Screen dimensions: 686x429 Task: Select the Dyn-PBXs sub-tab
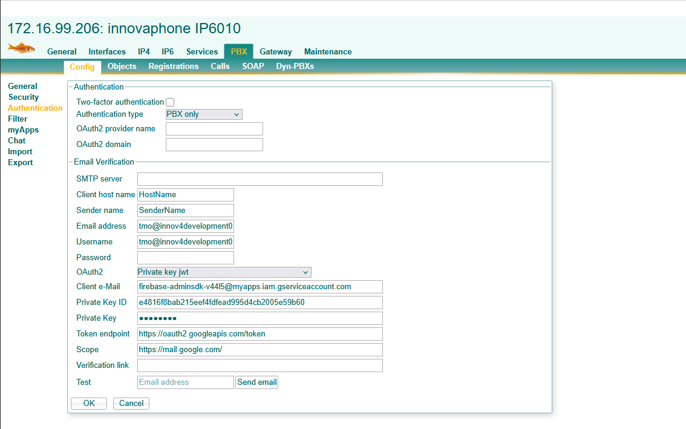point(295,67)
